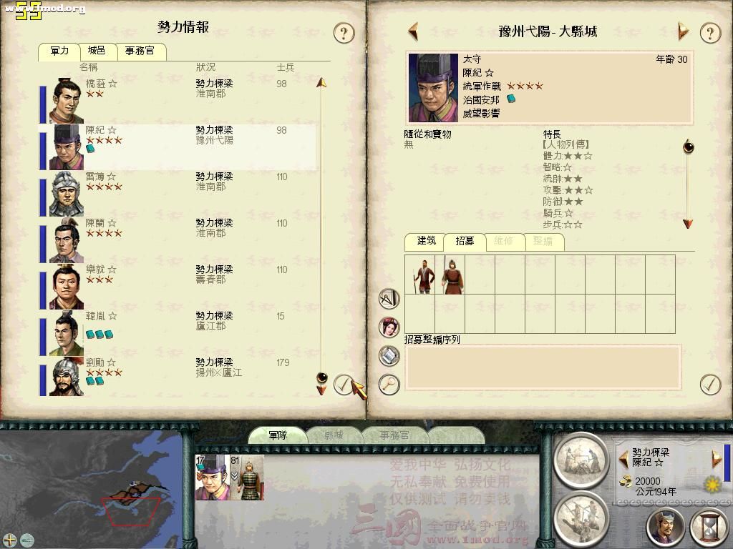Switch to the 事務官 tab
The height and width of the screenshot is (549, 733).
coord(140,51)
